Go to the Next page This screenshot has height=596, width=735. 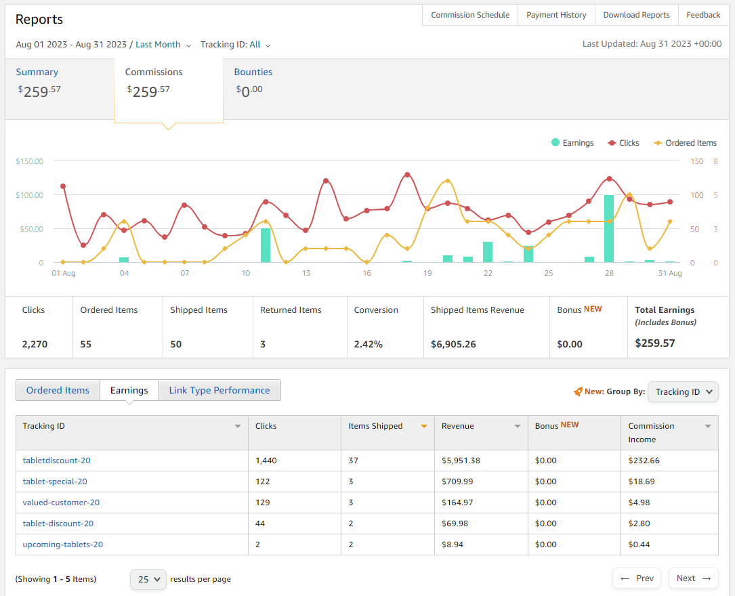(x=694, y=578)
